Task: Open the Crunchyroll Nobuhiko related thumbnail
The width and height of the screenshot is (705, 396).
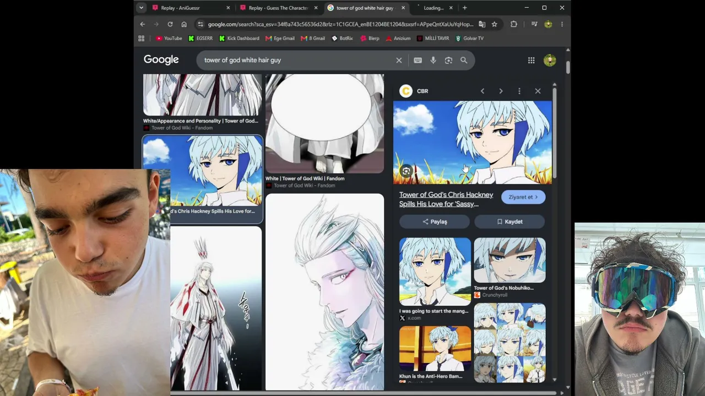Action: (x=509, y=260)
